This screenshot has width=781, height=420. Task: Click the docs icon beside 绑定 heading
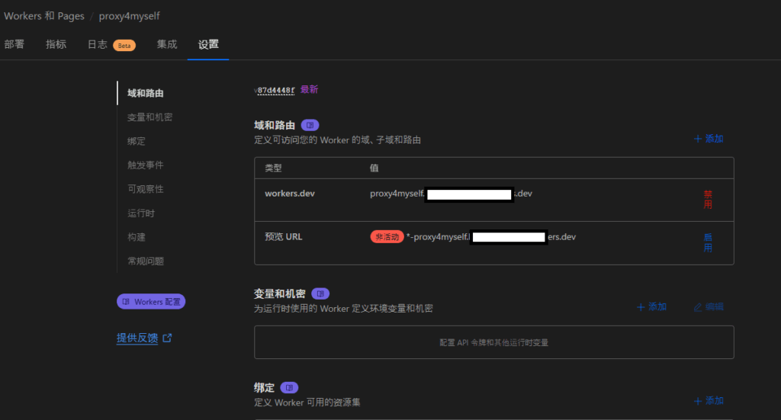tap(289, 387)
